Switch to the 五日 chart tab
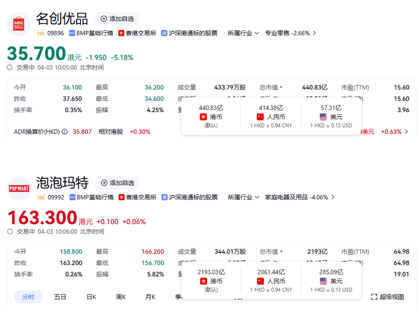417x312 pixels. (x=60, y=297)
